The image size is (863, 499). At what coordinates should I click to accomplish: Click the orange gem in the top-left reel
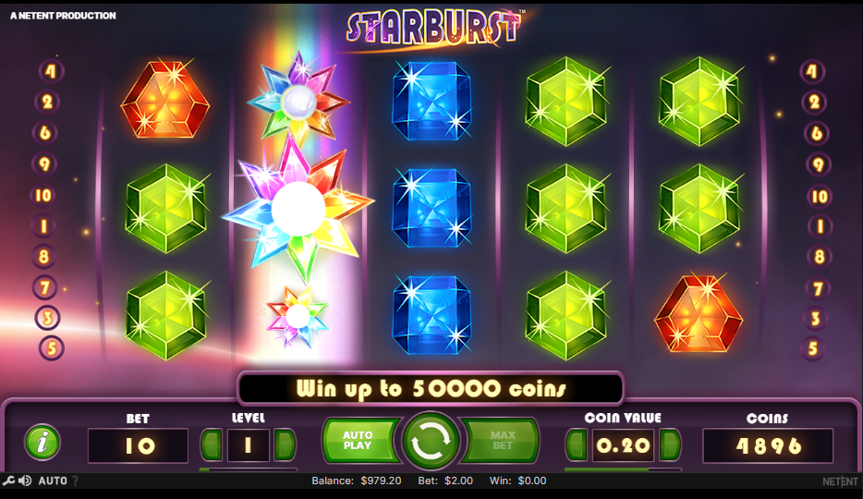(x=165, y=100)
